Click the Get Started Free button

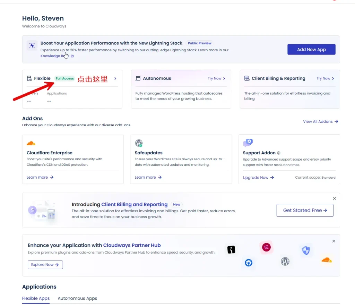tap(305, 210)
